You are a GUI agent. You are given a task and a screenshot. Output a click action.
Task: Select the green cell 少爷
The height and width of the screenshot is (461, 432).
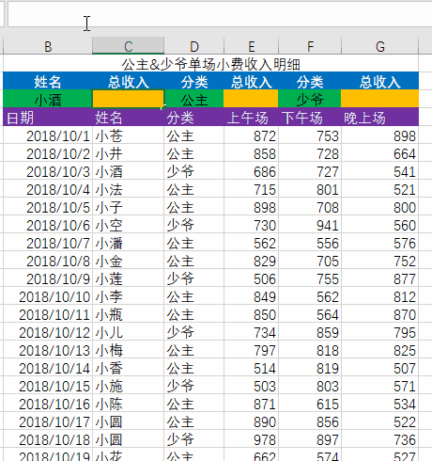point(310,99)
